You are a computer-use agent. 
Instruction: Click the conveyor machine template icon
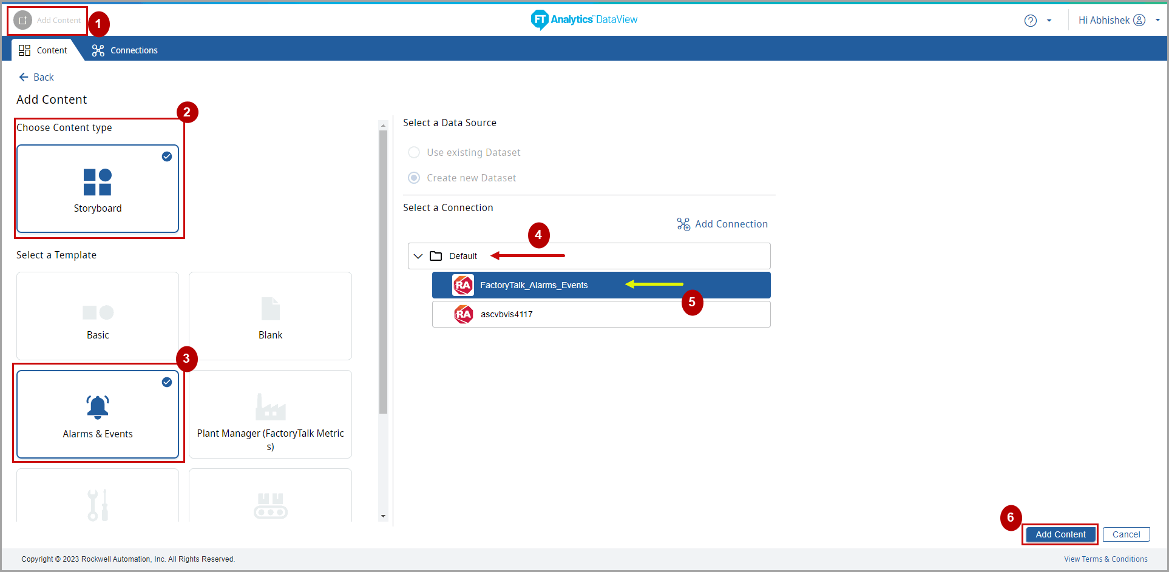coord(270,506)
